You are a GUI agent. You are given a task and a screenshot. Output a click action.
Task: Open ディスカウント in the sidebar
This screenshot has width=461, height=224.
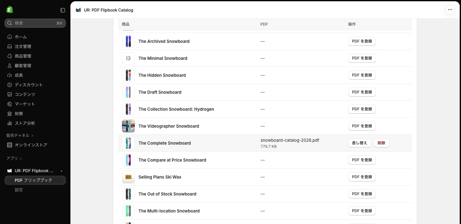(35, 85)
